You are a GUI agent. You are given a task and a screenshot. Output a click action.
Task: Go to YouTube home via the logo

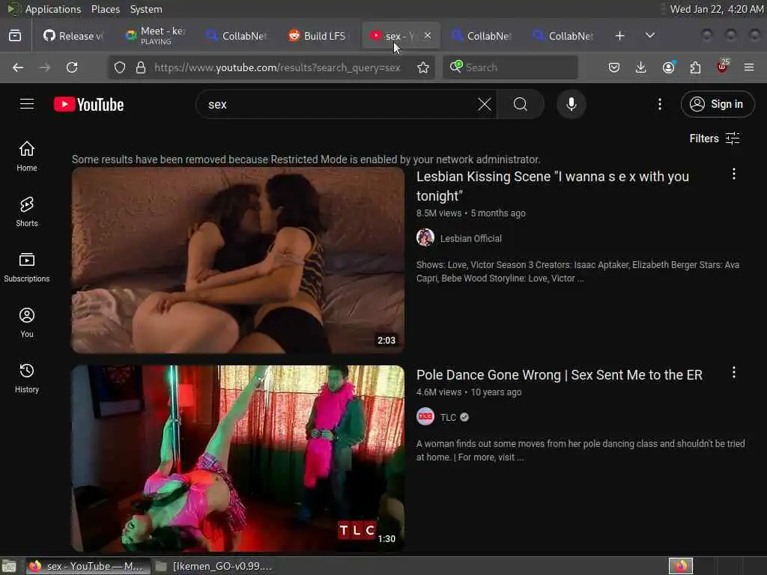click(88, 105)
